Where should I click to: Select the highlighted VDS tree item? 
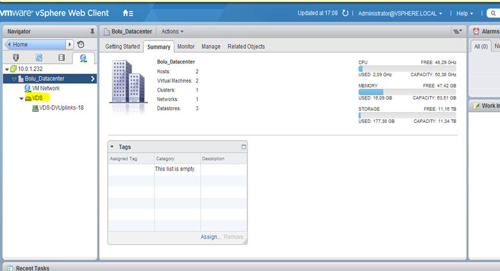tap(37, 98)
